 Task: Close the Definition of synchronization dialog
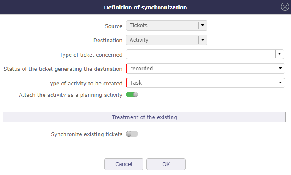(285, 7)
